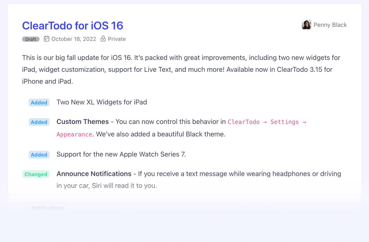
Task: Click Penny Black's avatar photo
Action: (x=306, y=25)
